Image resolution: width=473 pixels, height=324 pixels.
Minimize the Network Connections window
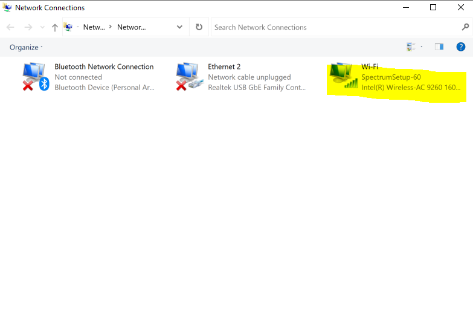406,7
